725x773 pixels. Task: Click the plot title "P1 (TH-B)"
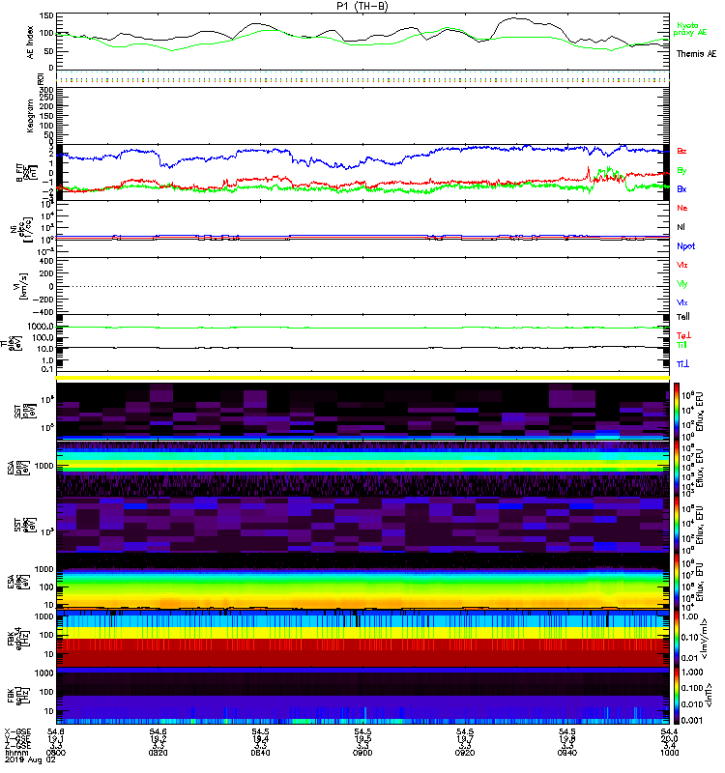[362, 6]
